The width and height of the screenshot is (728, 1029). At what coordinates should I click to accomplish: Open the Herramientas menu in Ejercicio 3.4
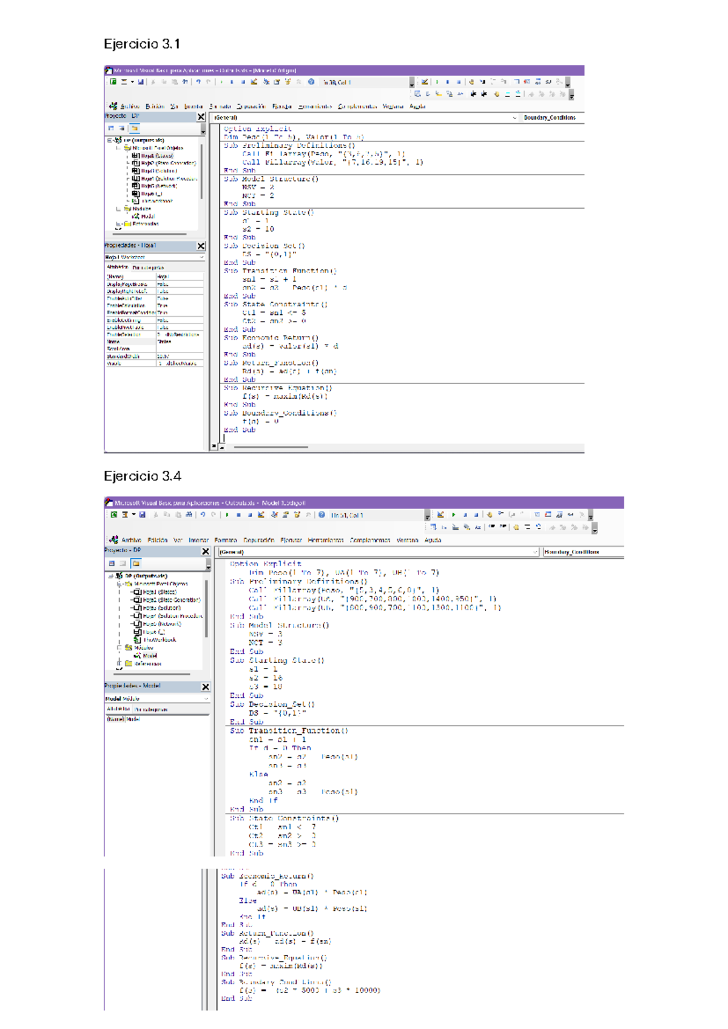[x=325, y=540]
